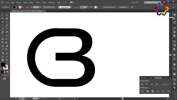The image size is (177, 100).
Task: Open zoom level dropdown in status bar
Action: click(25, 99)
